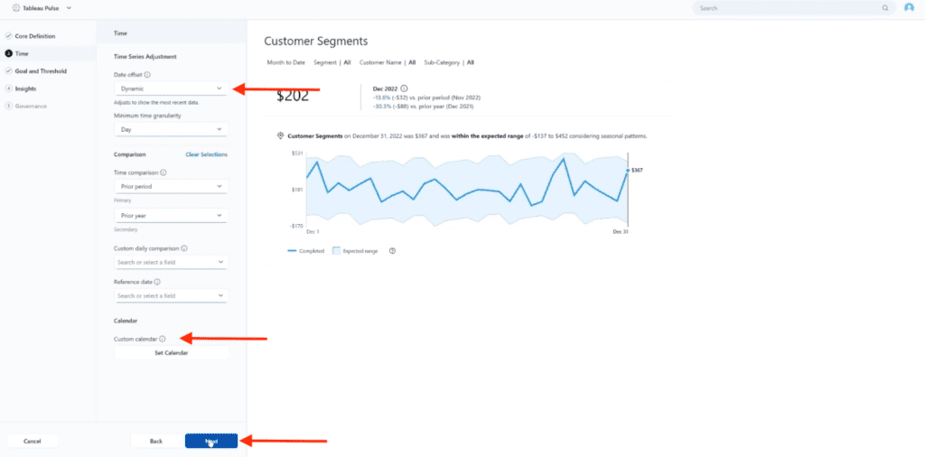Open the Insights step
The height and width of the screenshot is (457, 925).
25,89
